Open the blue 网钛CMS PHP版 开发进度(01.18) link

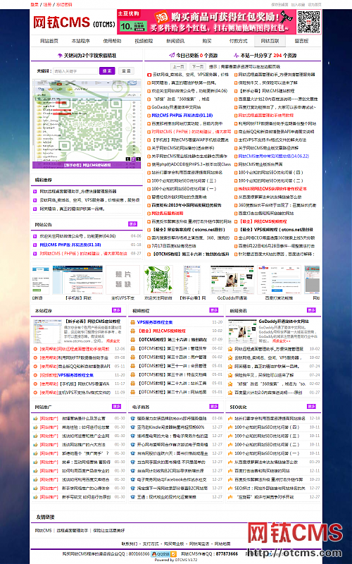pyautogui.click(x=182, y=116)
